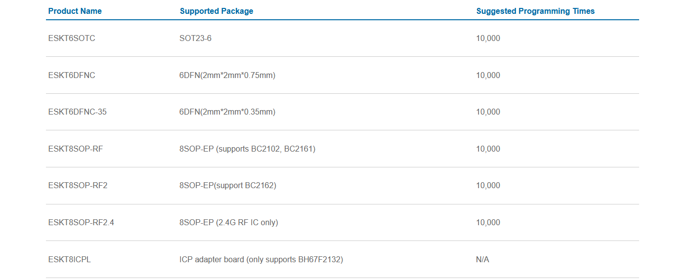
Task: Click the ESKT8ICPL product name
Action: (x=70, y=259)
